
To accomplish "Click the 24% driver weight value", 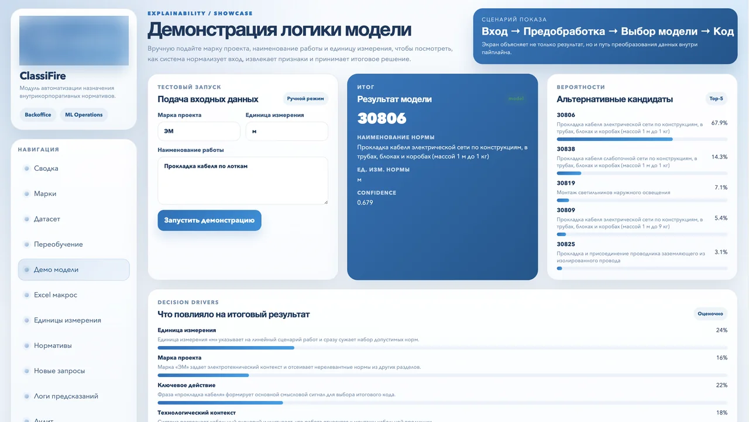I will coord(721,330).
